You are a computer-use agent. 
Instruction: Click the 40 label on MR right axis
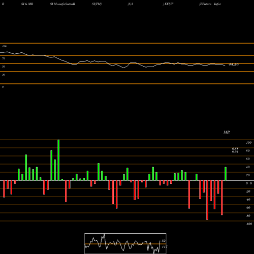pyautogui.click(x=248, y=167)
